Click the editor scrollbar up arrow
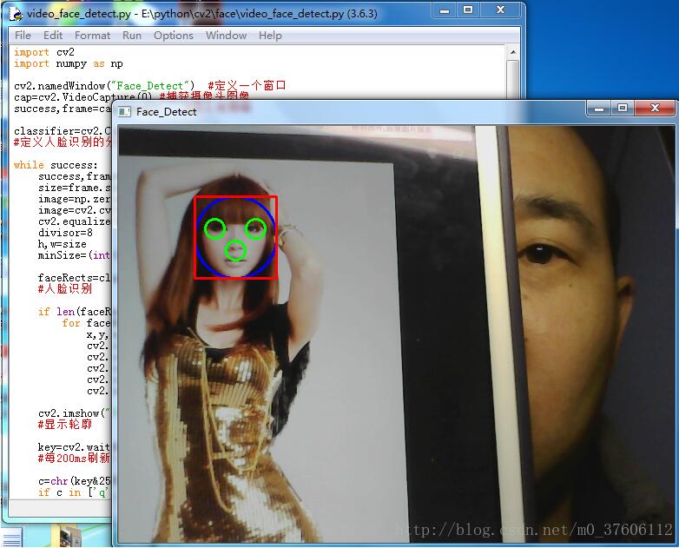Viewport: 679px width, 548px height. pyautogui.click(x=514, y=52)
